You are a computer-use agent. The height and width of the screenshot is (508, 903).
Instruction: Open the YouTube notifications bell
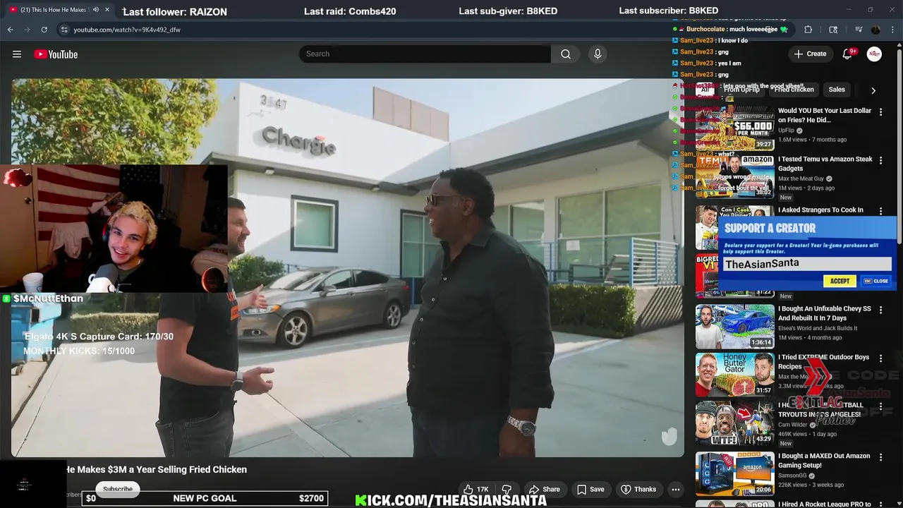point(847,54)
